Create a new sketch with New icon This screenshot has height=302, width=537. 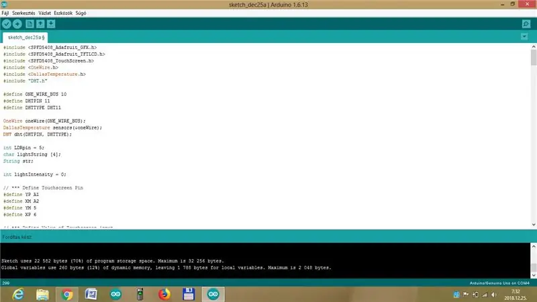(x=30, y=24)
